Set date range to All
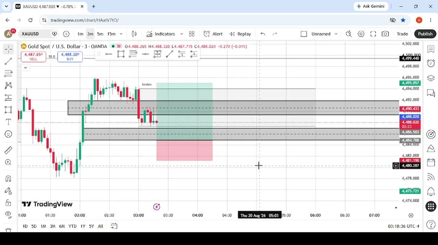Screen dimensions: 438x245 coord(100,226)
